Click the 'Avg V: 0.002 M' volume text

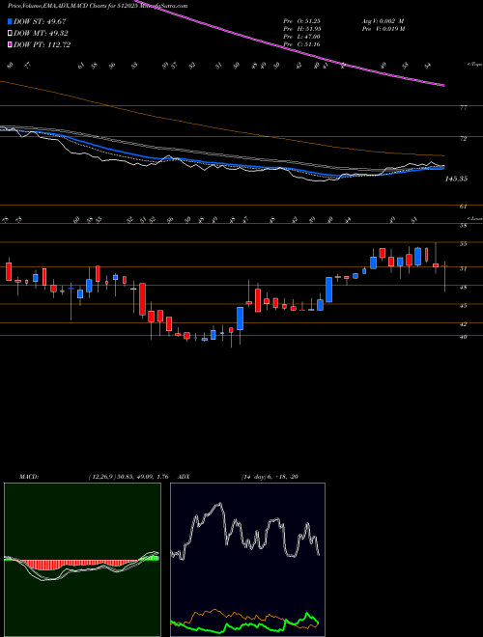pos(383,21)
